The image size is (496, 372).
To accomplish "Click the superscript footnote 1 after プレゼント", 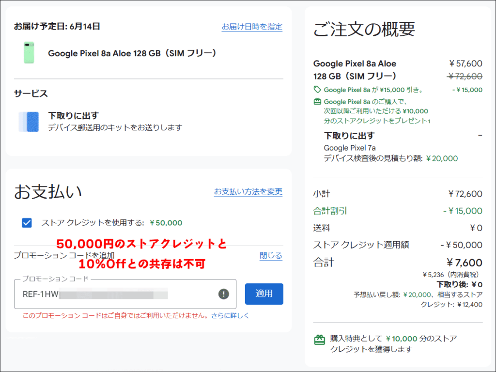I will click(x=429, y=121).
